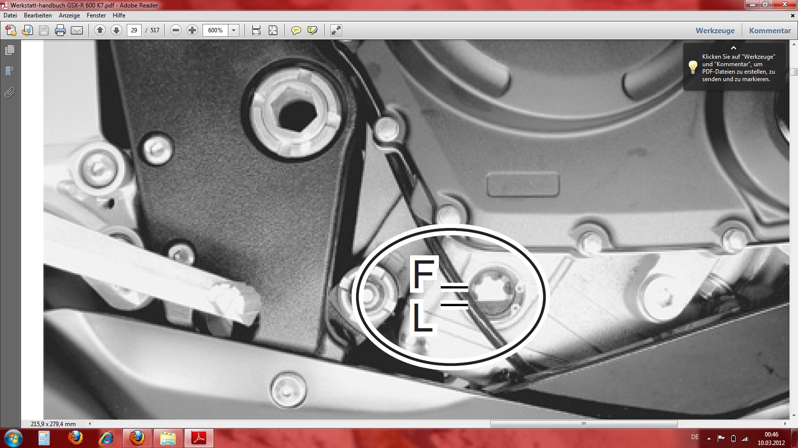Open the Windows Start menu
798x448 pixels.
[13, 439]
